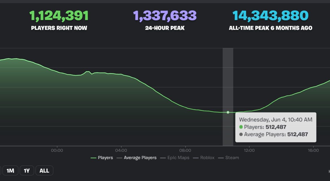330x181 pixels.
Task: Click the 16:00 label on time axis
Action: pos(313,150)
